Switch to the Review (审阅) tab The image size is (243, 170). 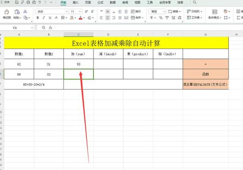click(x=125, y=2)
